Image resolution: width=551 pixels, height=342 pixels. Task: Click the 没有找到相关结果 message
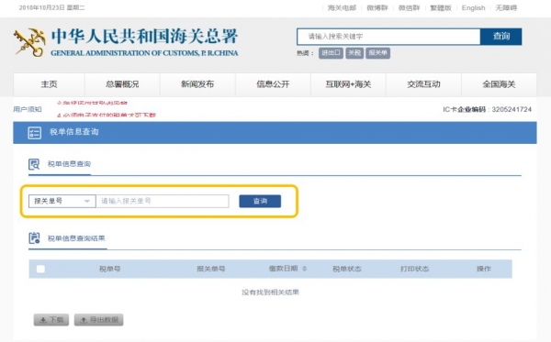click(x=270, y=292)
